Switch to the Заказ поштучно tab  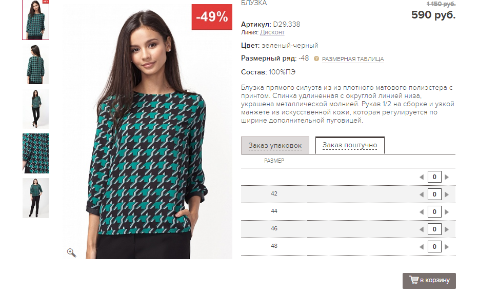point(350,145)
